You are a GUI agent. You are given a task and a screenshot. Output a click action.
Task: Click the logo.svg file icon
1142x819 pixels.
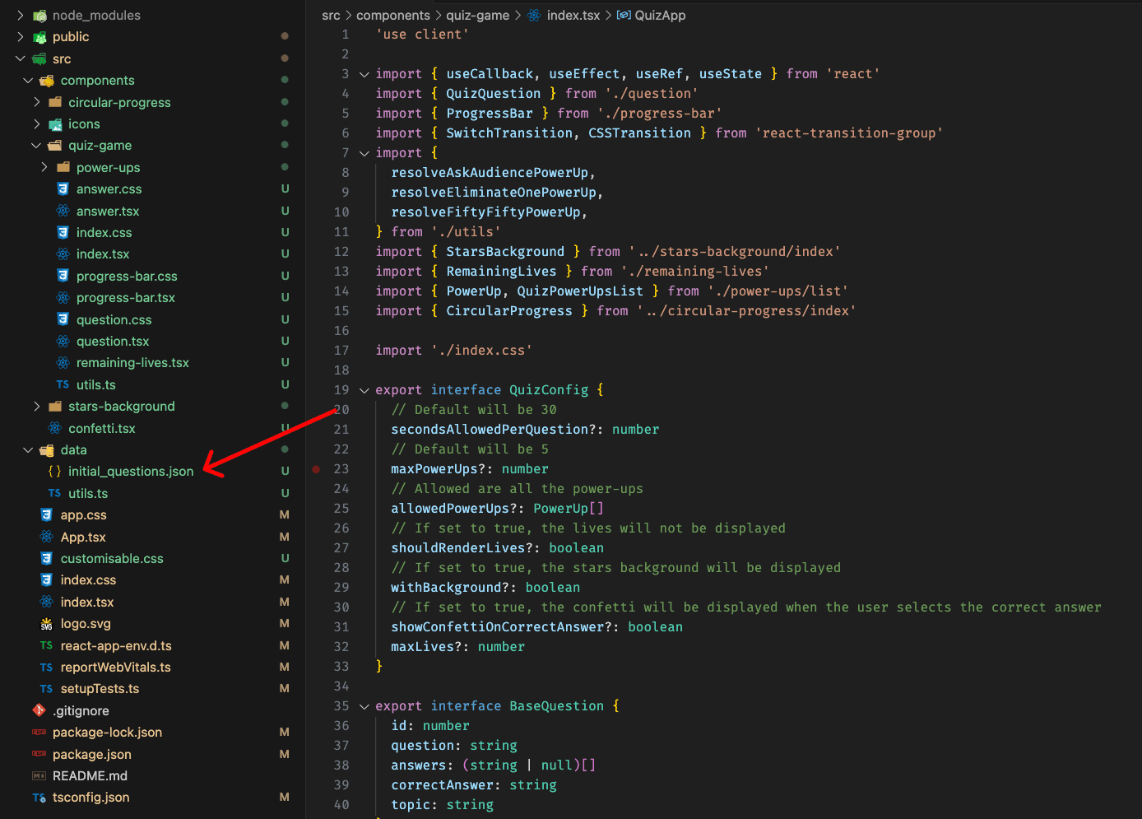tap(47, 623)
